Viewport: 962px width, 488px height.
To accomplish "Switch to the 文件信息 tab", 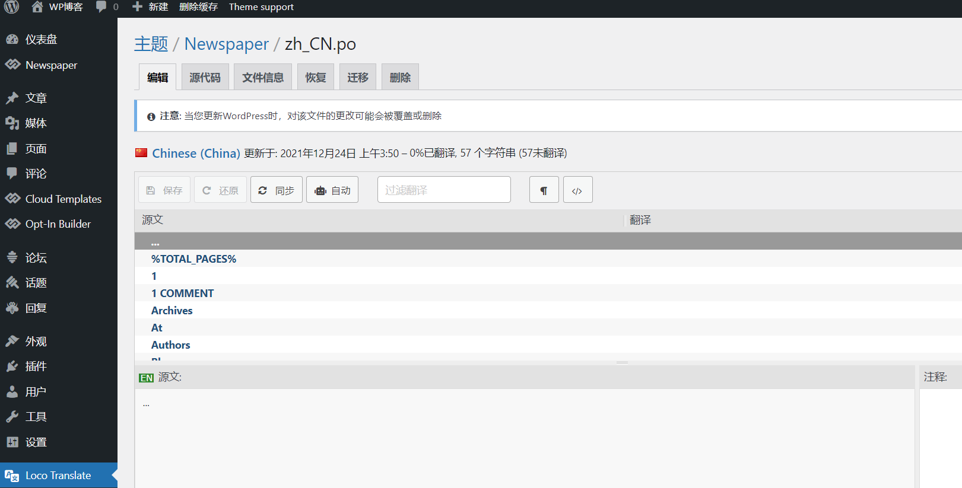I will (x=263, y=77).
